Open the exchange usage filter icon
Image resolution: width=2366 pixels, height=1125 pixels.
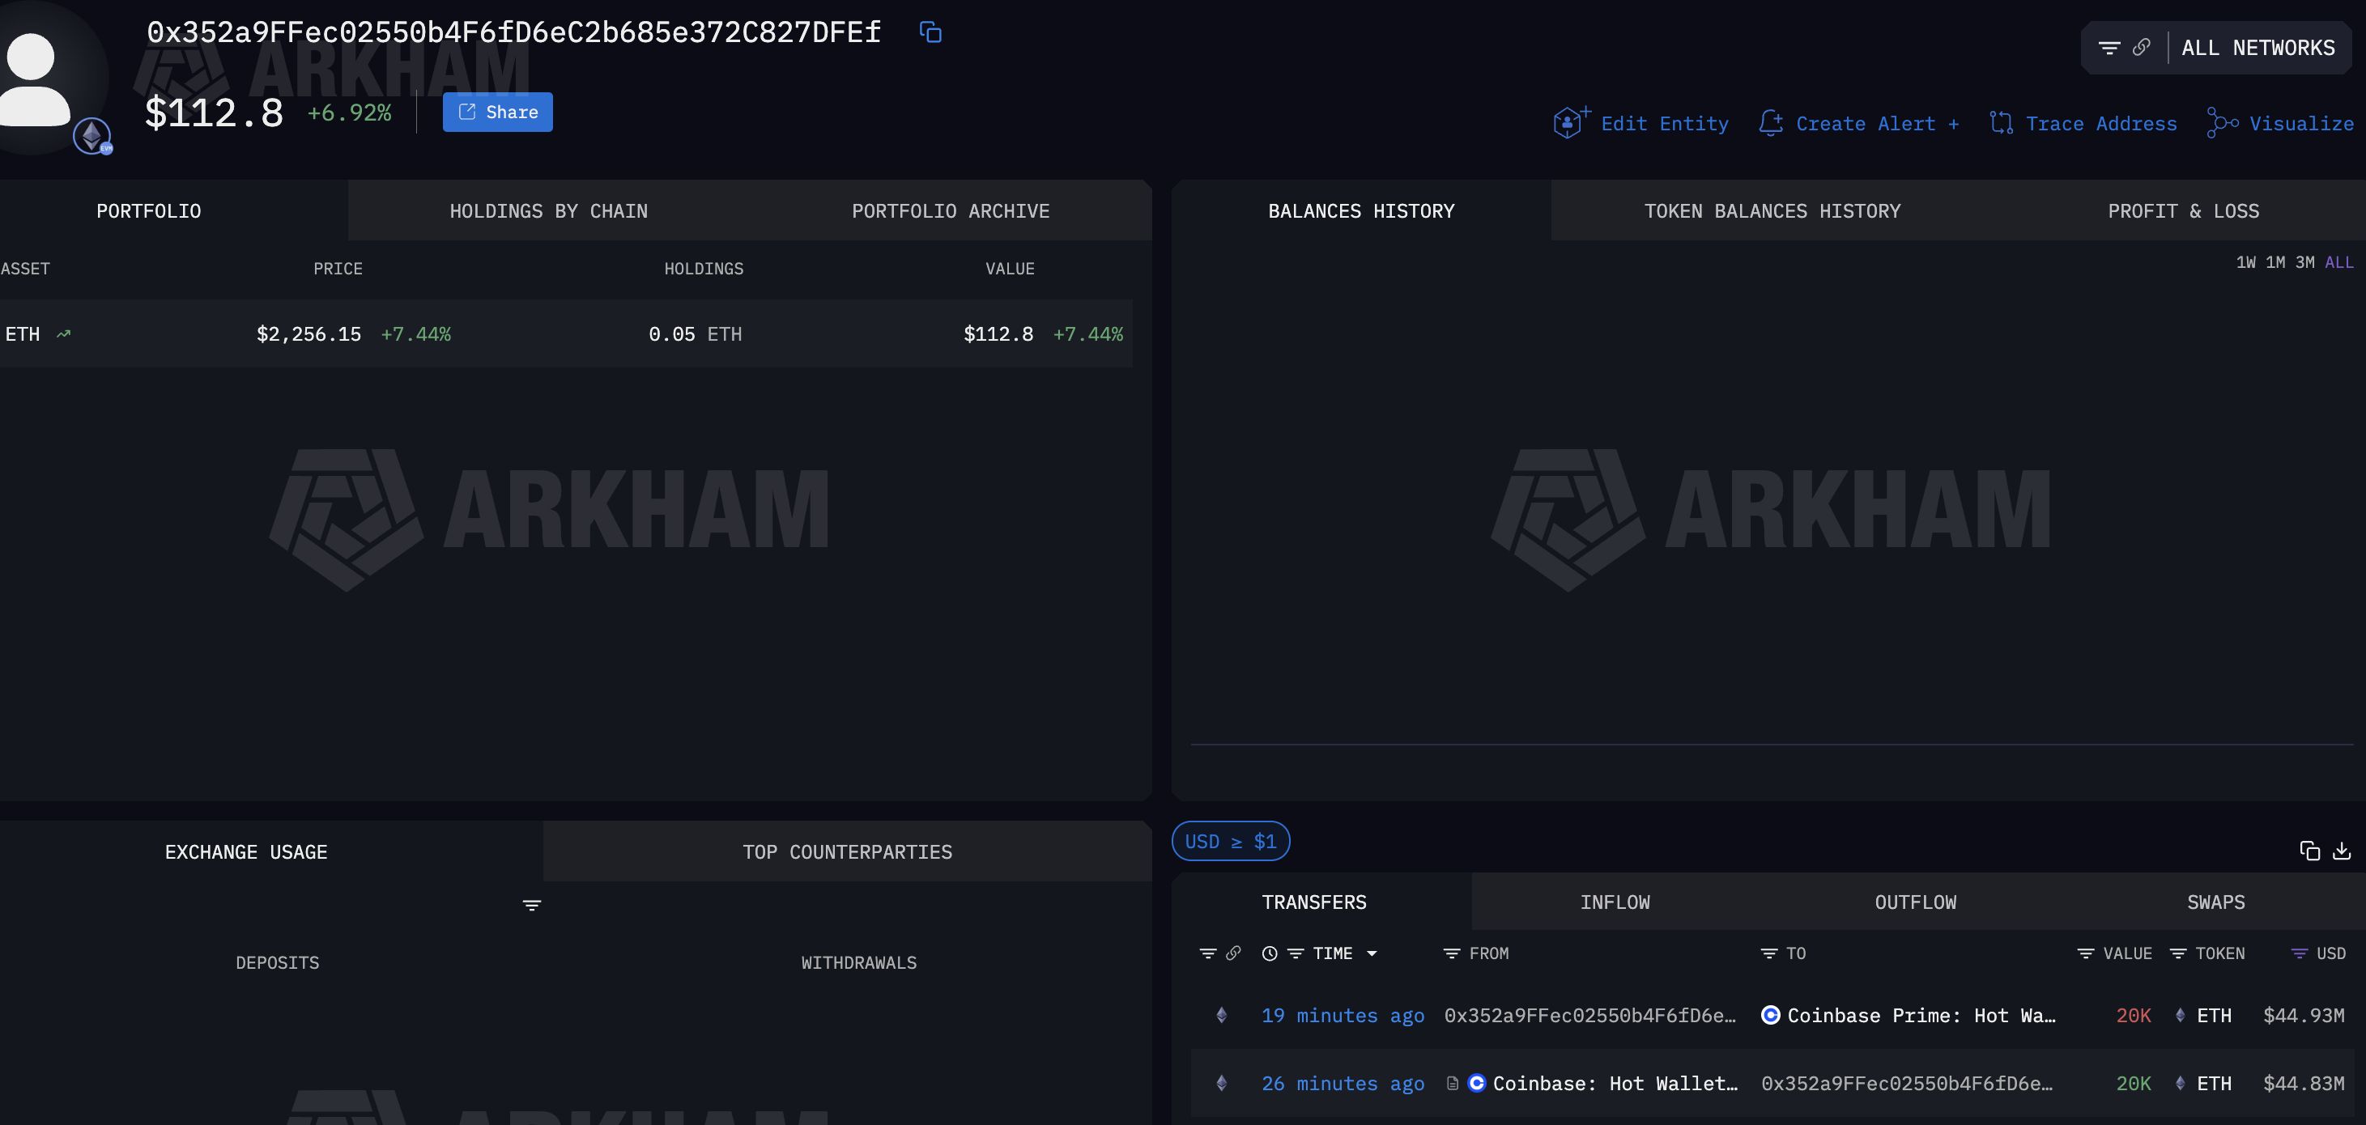(532, 906)
